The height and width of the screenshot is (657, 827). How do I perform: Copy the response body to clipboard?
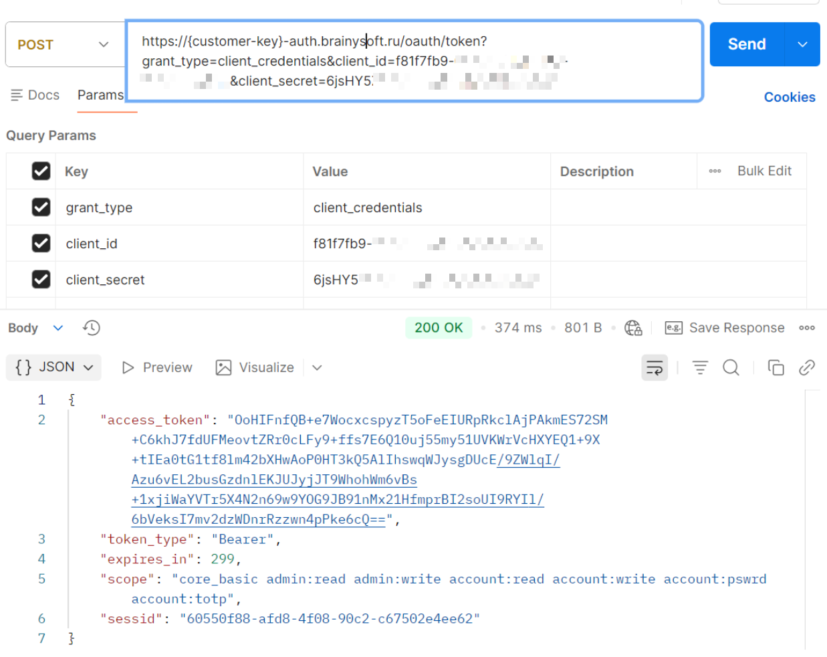[776, 367]
